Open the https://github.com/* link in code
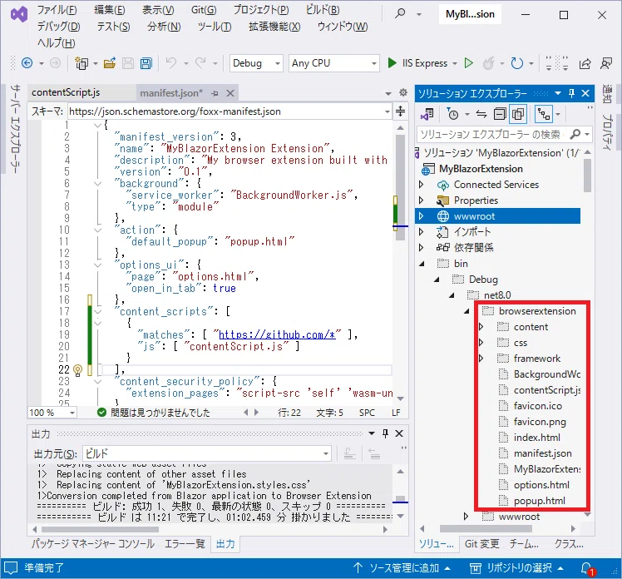This screenshot has width=622, height=579. click(x=277, y=335)
